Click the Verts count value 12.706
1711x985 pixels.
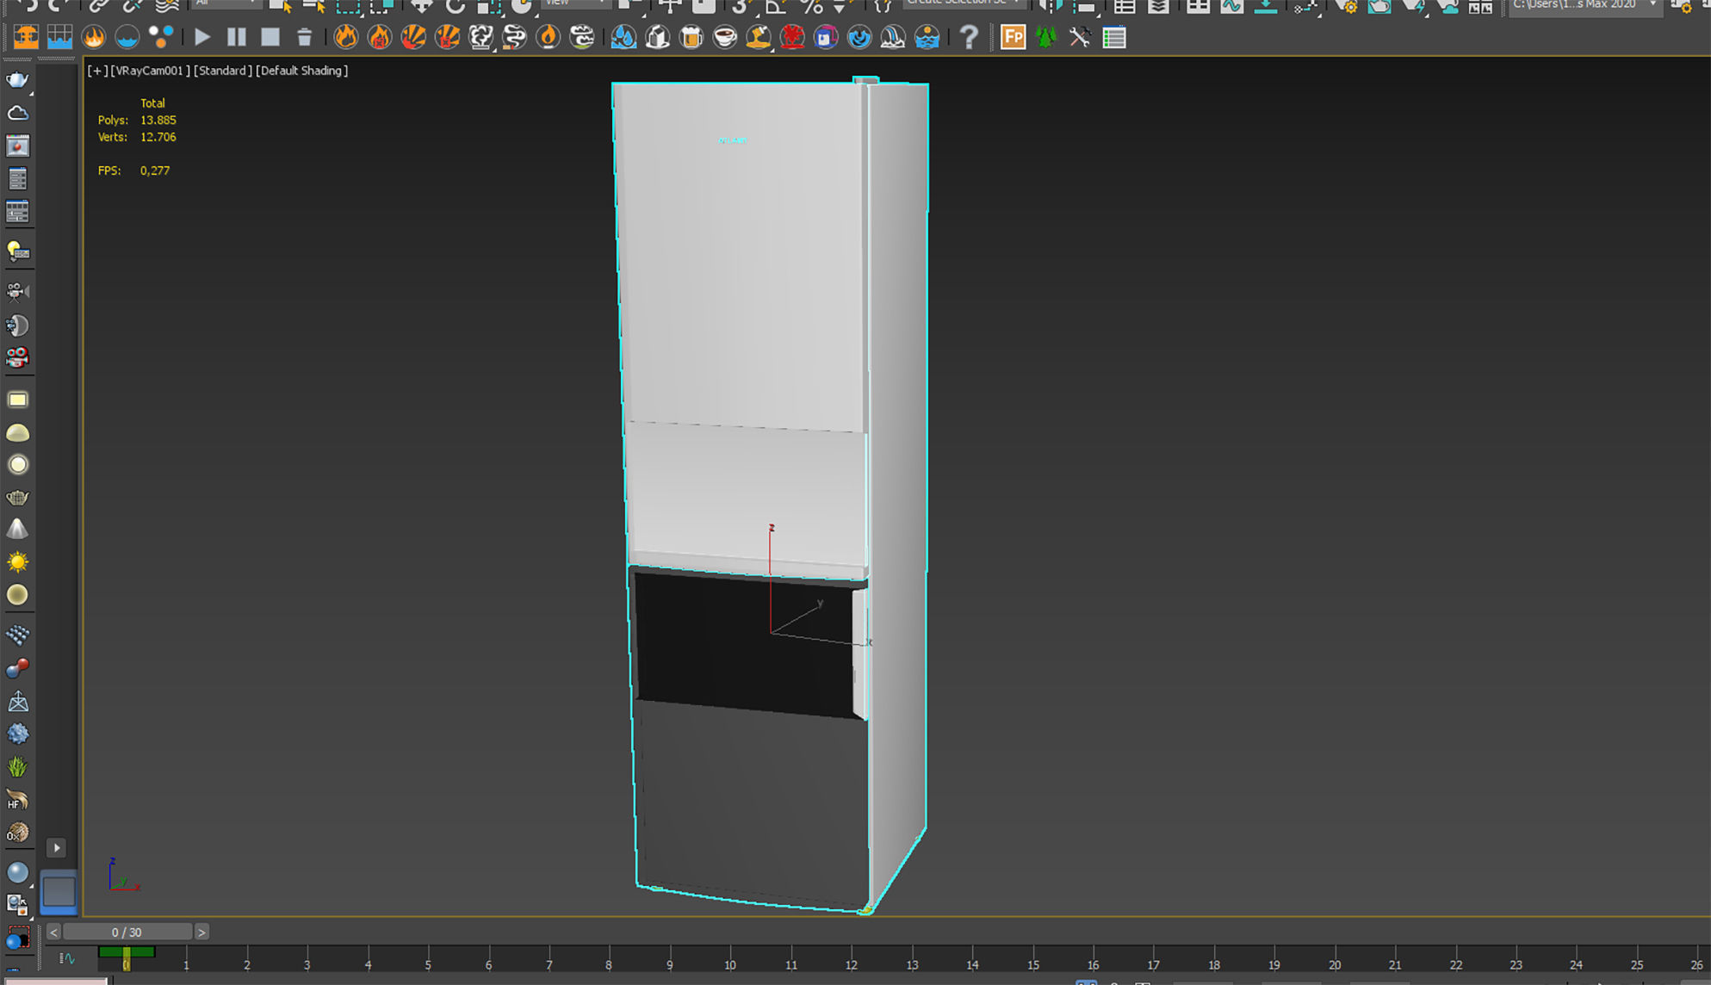158,137
